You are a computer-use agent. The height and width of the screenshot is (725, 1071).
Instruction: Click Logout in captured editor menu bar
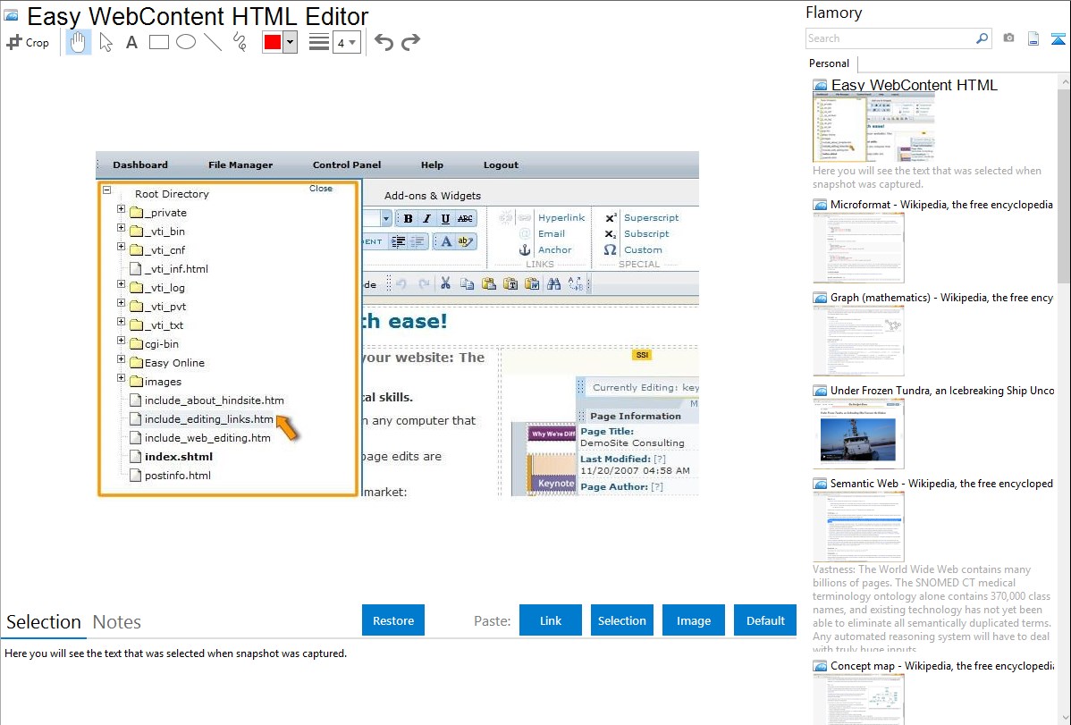pos(501,164)
